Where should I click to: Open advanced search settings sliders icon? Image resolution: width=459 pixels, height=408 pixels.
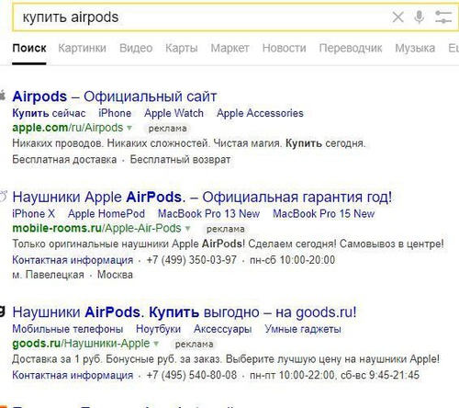point(443,17)
